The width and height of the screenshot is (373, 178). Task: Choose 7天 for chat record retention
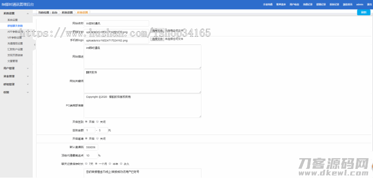[86, 164]
